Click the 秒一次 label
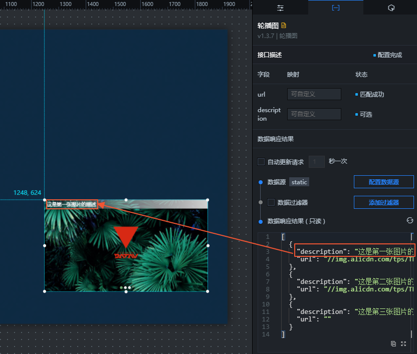The width and height of the screenshot is (417, 354). pos(338,161)
